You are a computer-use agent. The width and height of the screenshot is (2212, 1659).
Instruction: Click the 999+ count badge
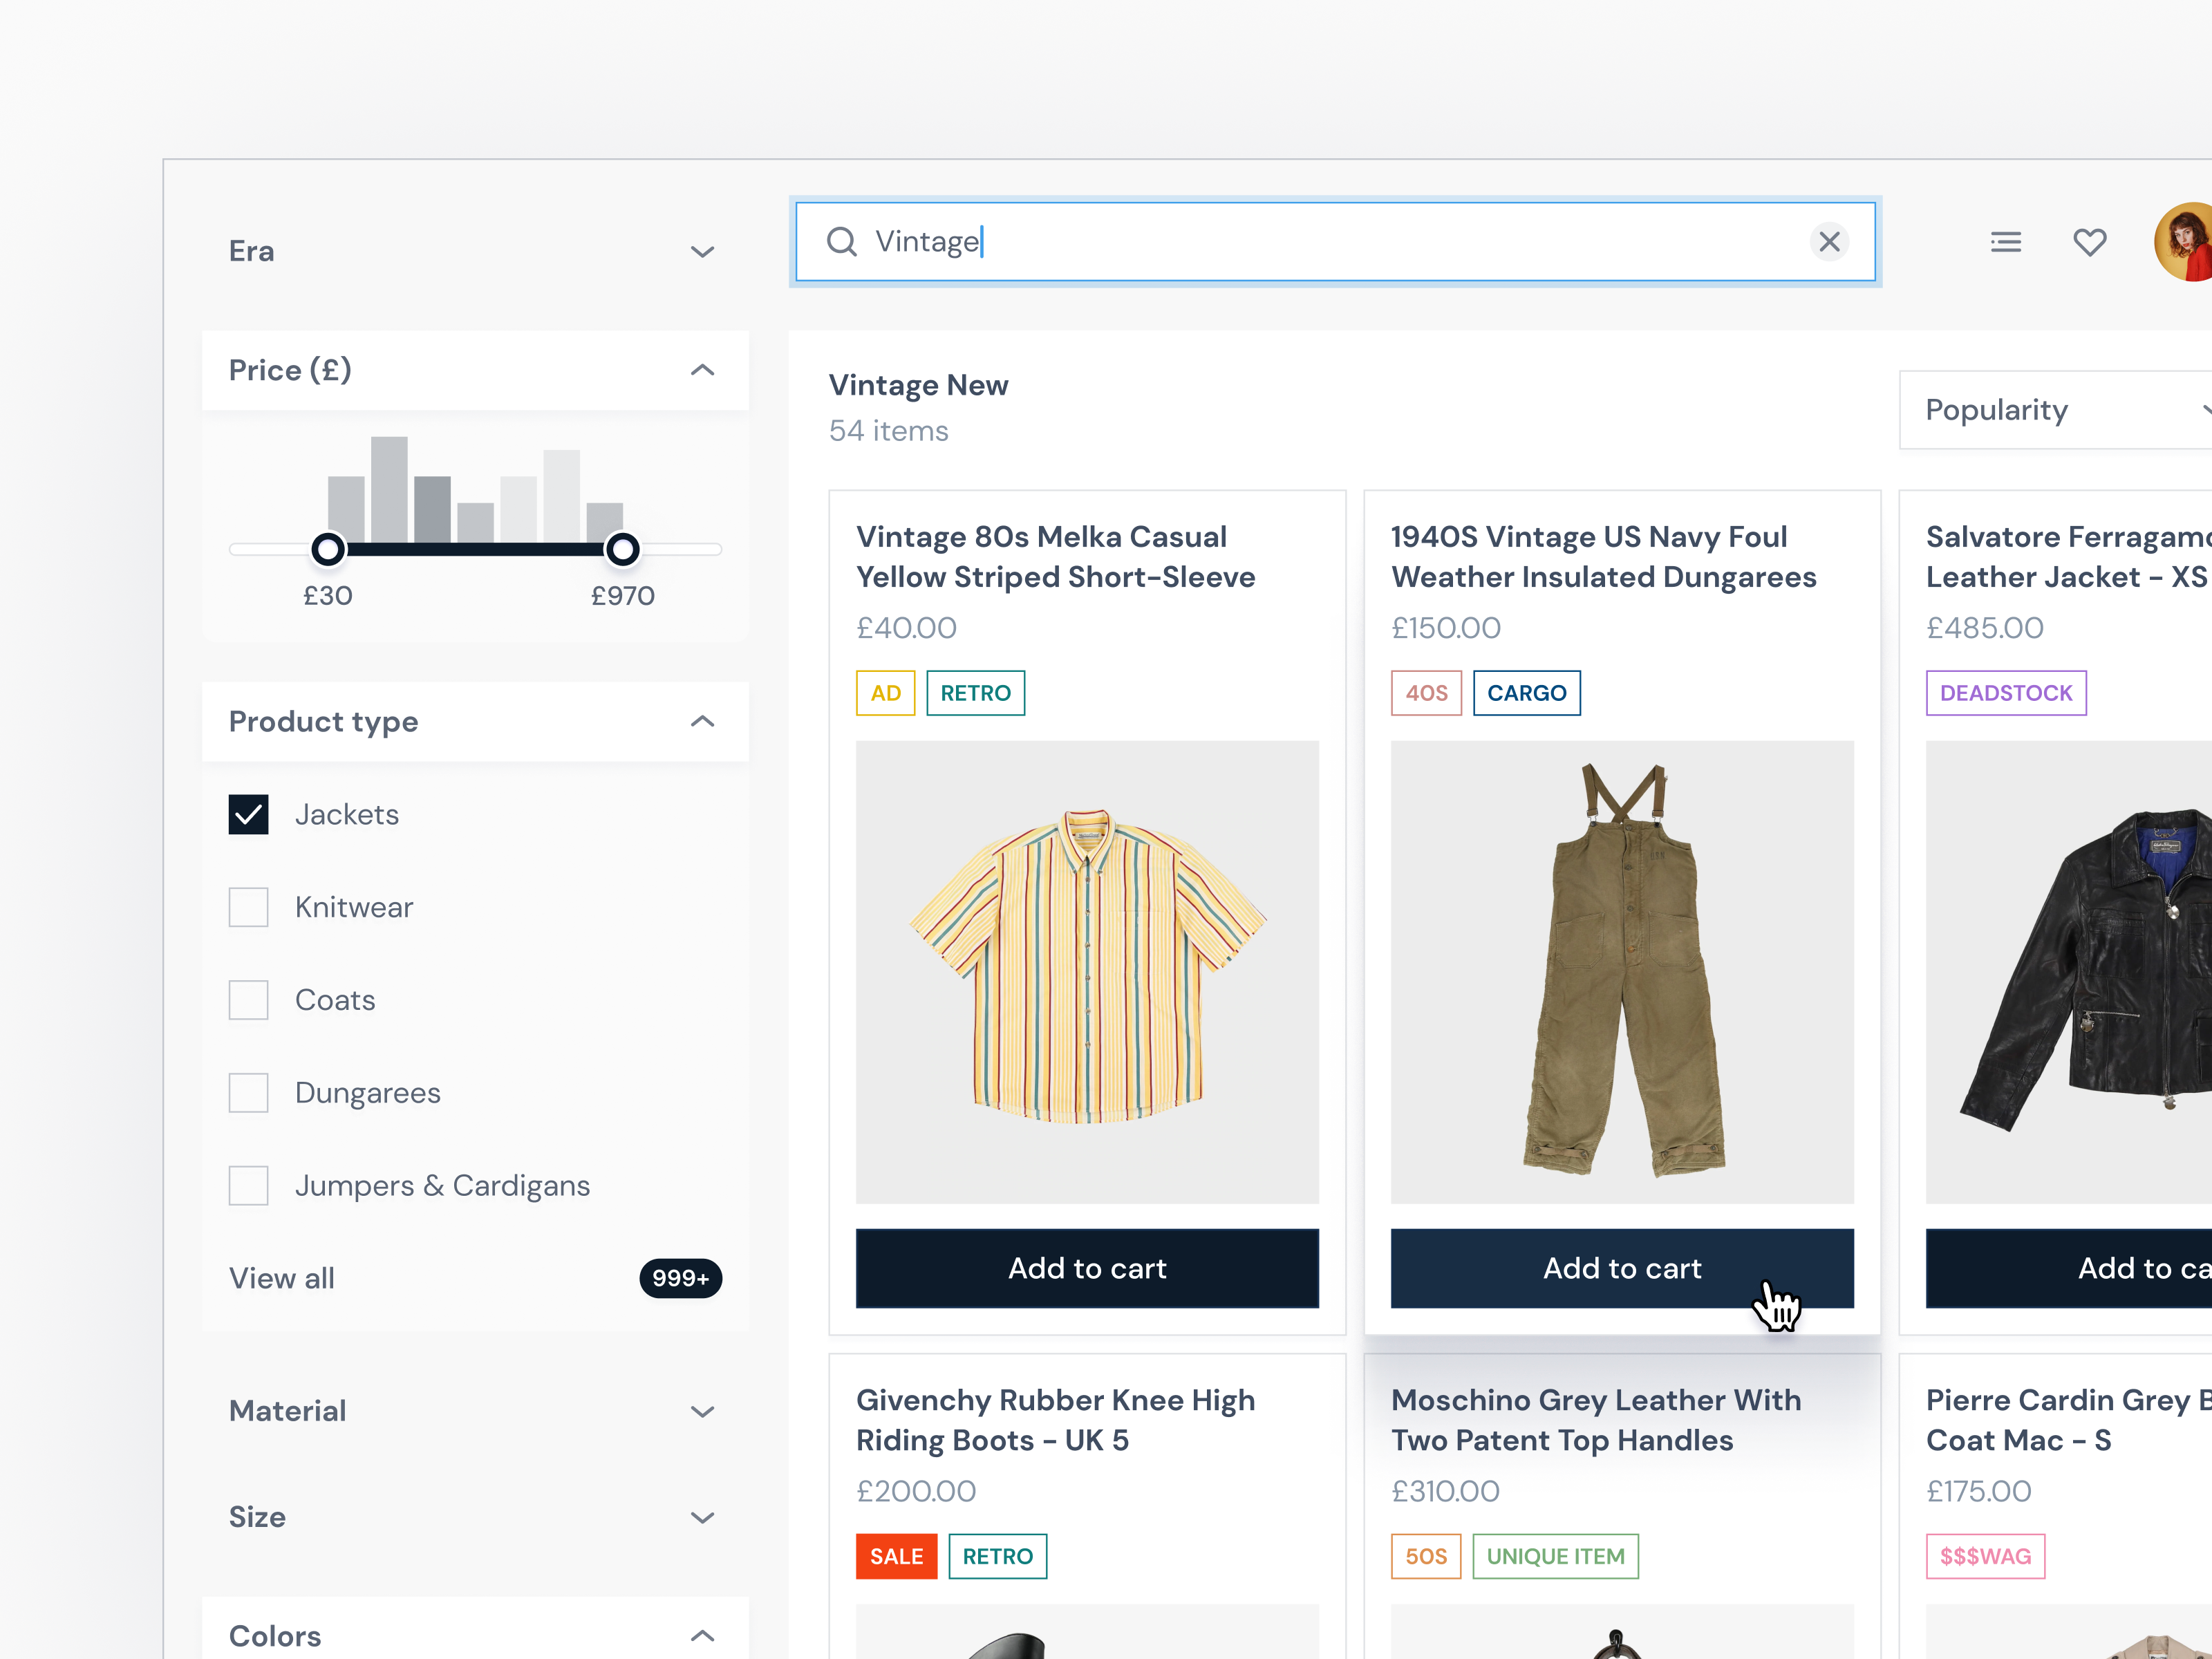pos(680,1278)
